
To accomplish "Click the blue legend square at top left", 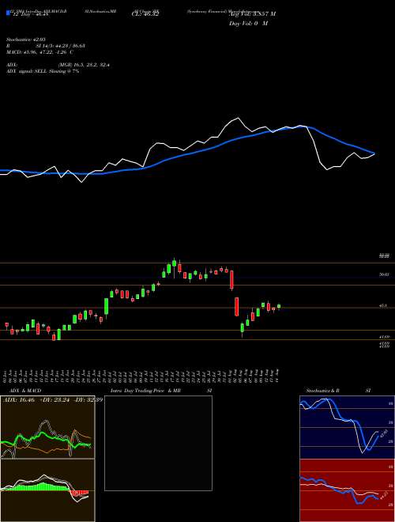I will [8, 13].
